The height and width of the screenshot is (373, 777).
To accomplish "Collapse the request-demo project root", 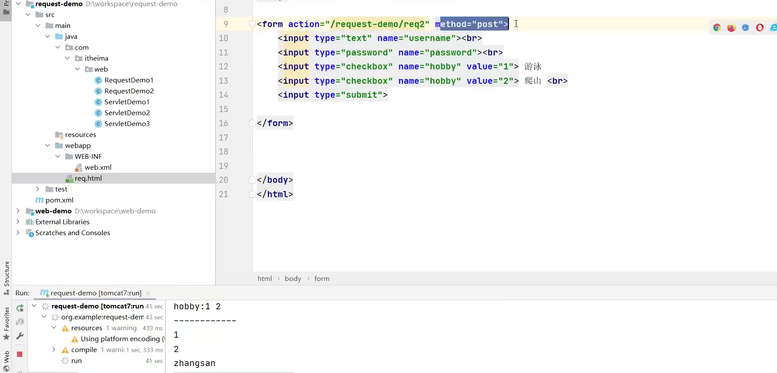I will tap(18, 3).
